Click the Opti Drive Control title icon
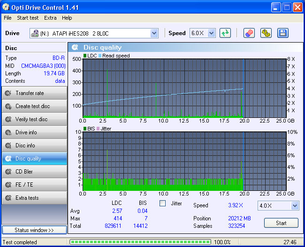Viewport: 305px width, 247px height. 6,7
